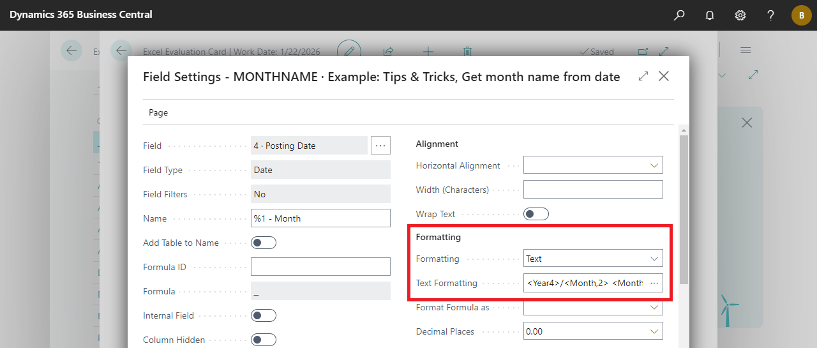The width and height of the screenshot is (817, 348).
Task: Open the notifications bell
Action: [x=710, y=15]
